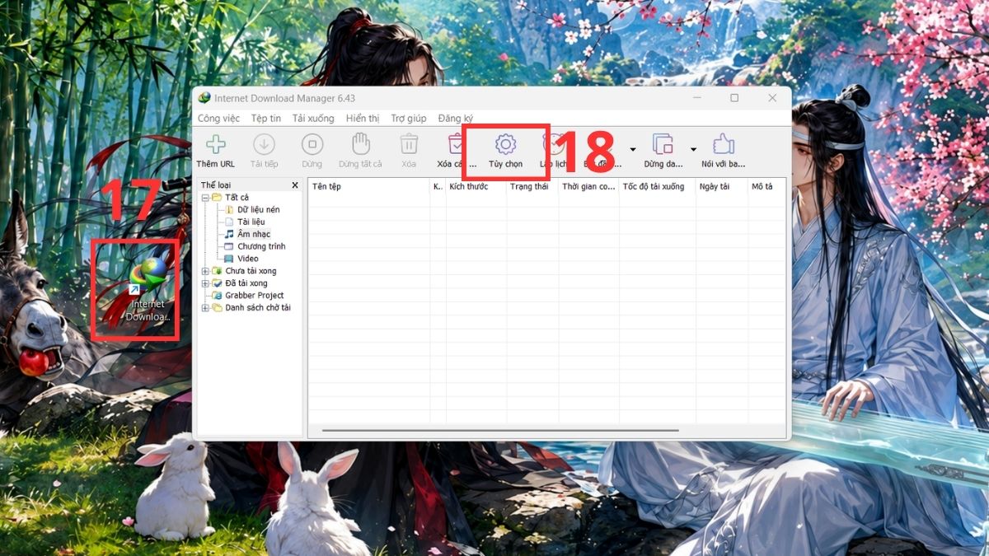Open dropdown arrow next to Dừng da...

pyautogui.click(x=693, y=149)
